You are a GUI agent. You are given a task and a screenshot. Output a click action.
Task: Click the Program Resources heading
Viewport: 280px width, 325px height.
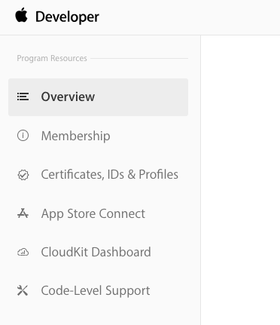pyautogui.click(x=52, y=58)
